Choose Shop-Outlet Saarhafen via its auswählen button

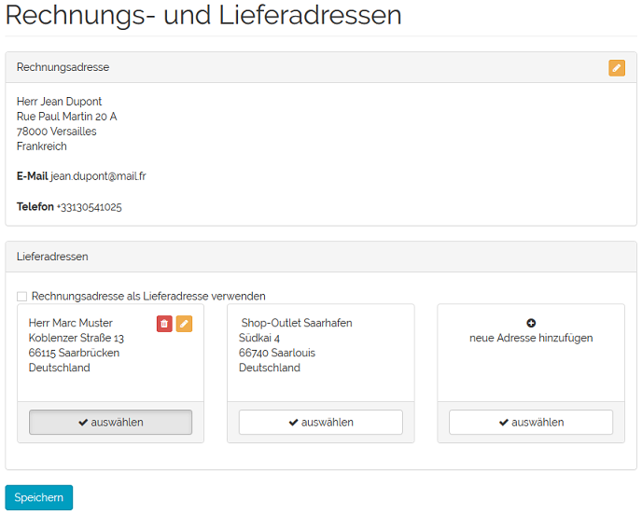pos(320,422)
